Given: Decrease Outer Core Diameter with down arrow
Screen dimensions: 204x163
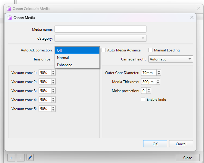Looking at the screenshot, I should [159, 74].
